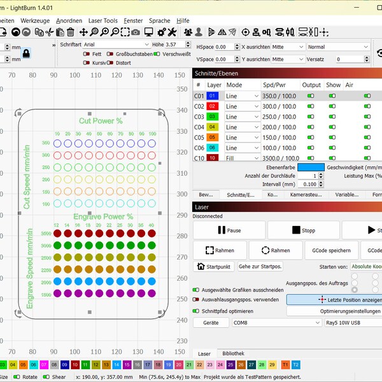The width and height of the screenshot is (382, 382).
Task: Toggle the Kursiv italic switch
Action: click(86, 62)
